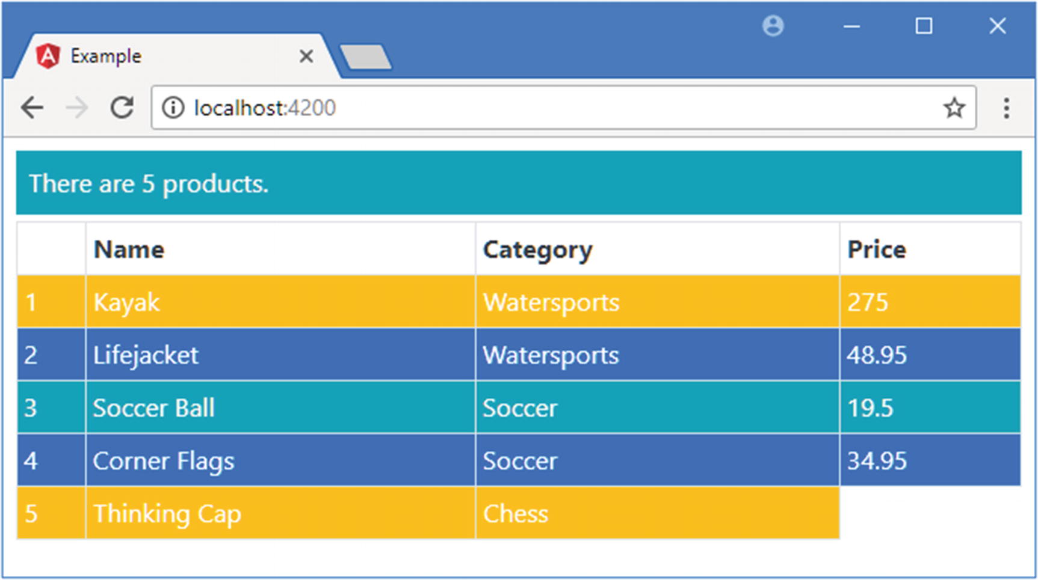The height and width of the screenshot is (580, 1038).
Task: Click the Thinking Cap row name
Action: click(x=167, y=514)
